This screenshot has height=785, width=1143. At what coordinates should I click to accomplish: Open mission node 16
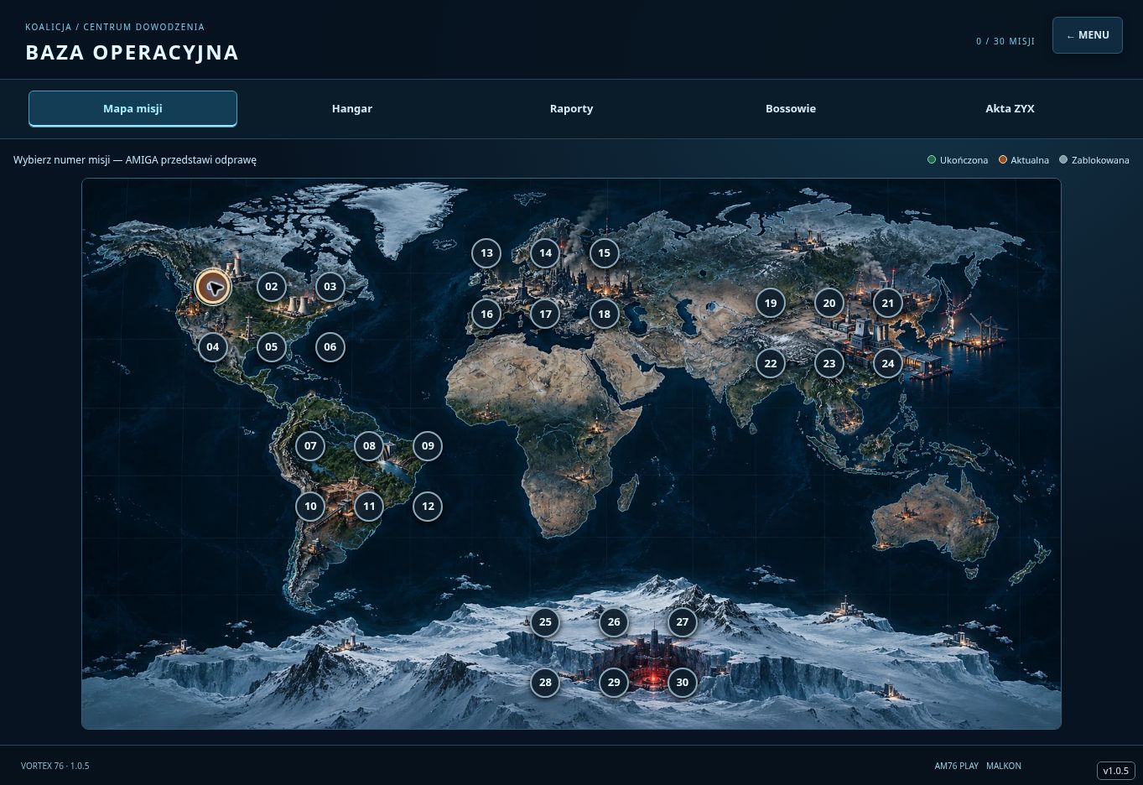coord(486,315)
